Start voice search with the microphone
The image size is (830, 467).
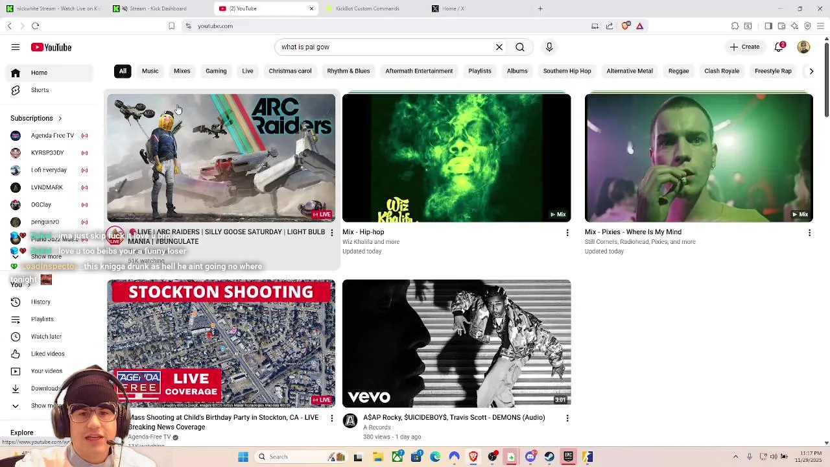click(x=549, y=47)
